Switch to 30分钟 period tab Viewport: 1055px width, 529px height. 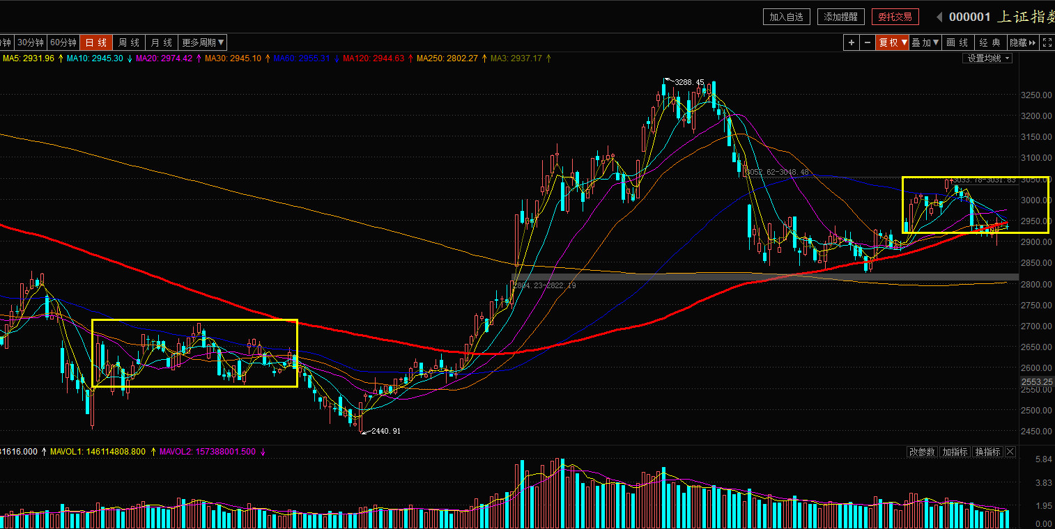(31, 42)
